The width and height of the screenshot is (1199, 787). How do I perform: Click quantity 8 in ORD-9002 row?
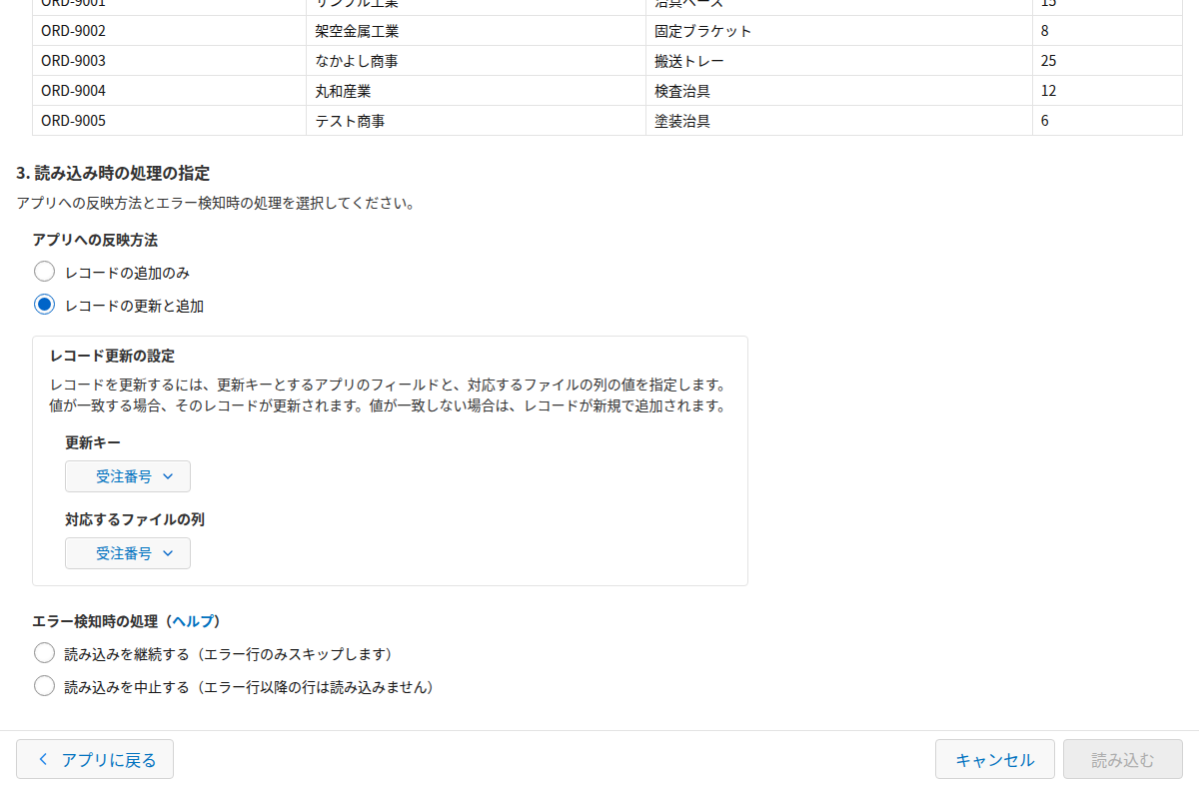(1108, 31)
